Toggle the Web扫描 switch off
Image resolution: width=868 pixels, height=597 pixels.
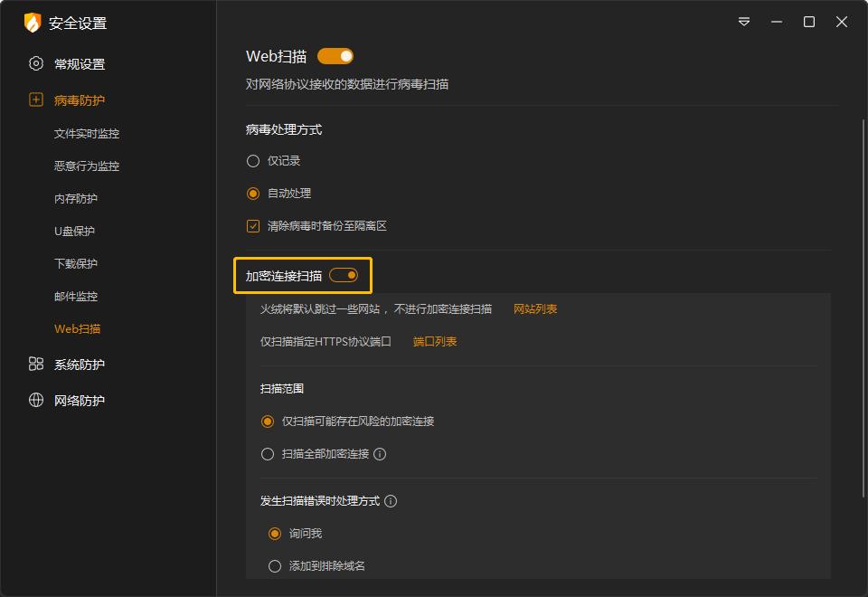[335, 56]
